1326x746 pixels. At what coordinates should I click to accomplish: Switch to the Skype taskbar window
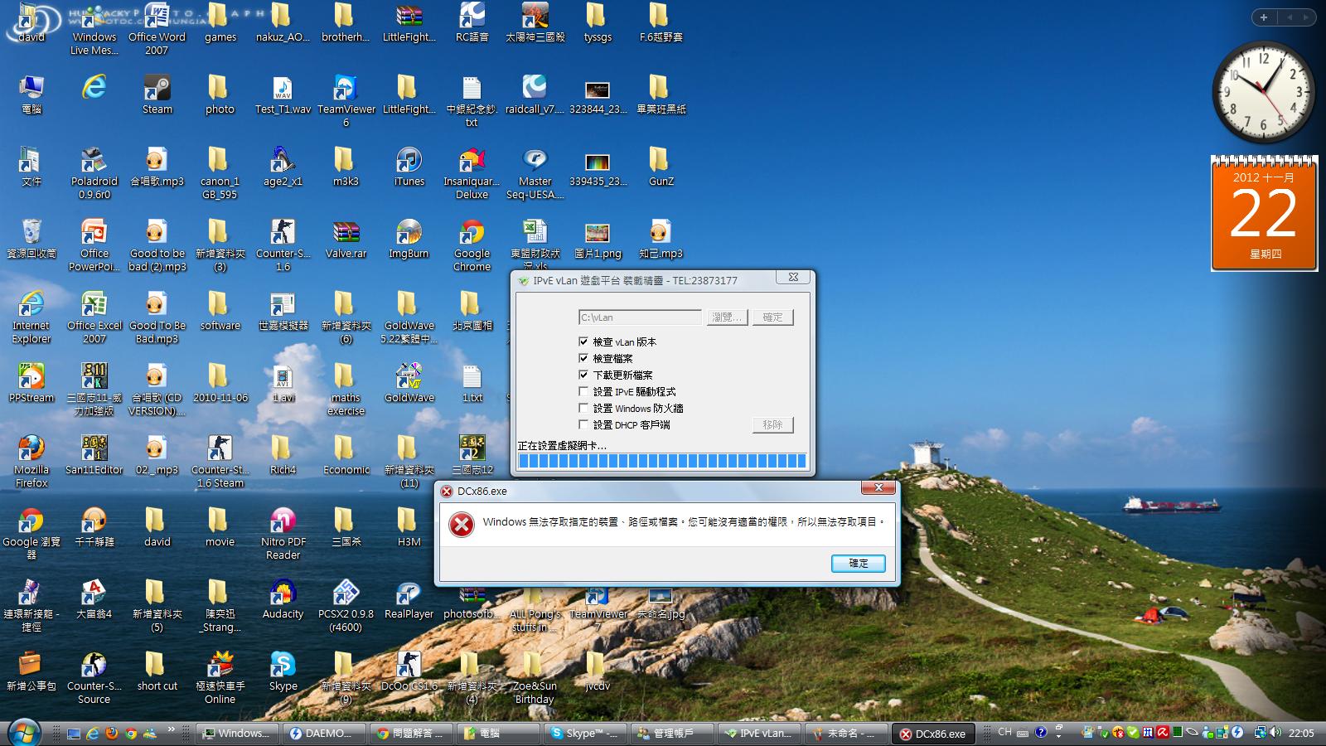(584, 734)
